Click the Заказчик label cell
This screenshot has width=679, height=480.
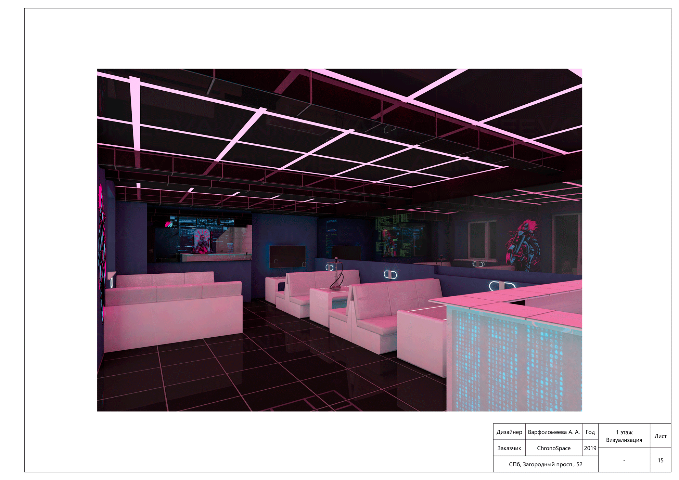coord(509,448)
